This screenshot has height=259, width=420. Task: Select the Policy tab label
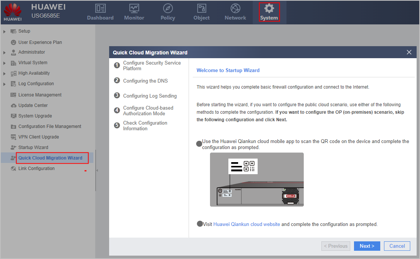pos(168,18)
